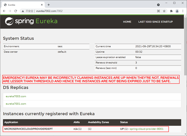Open the Chrome three-dot menu
Image resolution: width=187 pixels, height=136 pixels.
183,11
